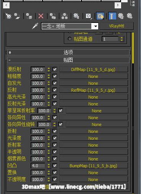Adjust the 光泽度 amount spinner
This screenshot has height=194, width=141.
click(49, 138)
